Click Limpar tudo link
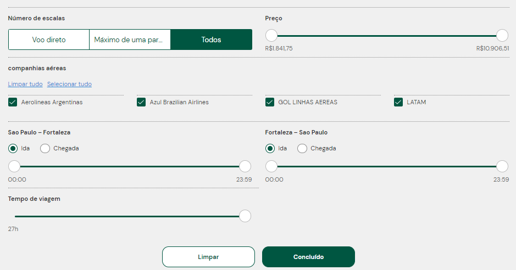Viewport: 516px width, 270px height. pos(25,84)
